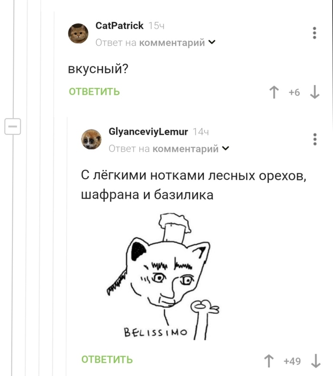
Task: Click ОТВЕТИТЬ under the Belissimo drawing
Action: (x=107, y=359)
